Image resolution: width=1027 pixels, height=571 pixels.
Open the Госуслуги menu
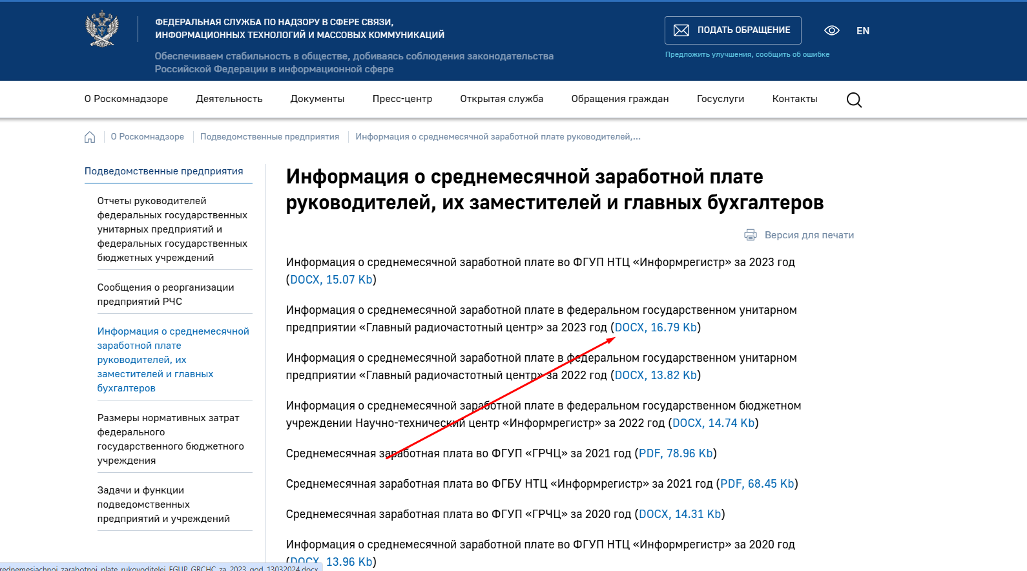[x=721, y=99]
